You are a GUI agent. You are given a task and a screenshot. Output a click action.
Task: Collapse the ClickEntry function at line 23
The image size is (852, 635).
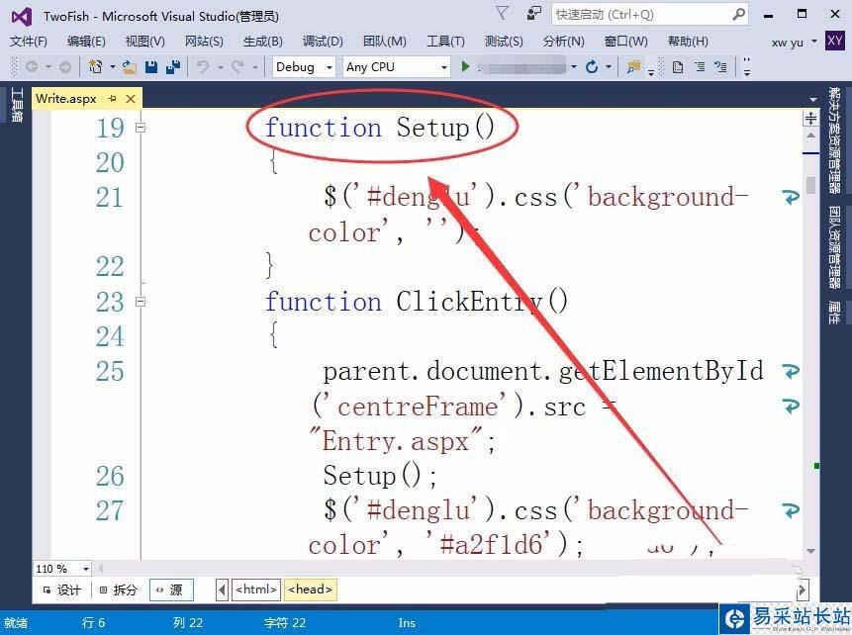point(141,301)
